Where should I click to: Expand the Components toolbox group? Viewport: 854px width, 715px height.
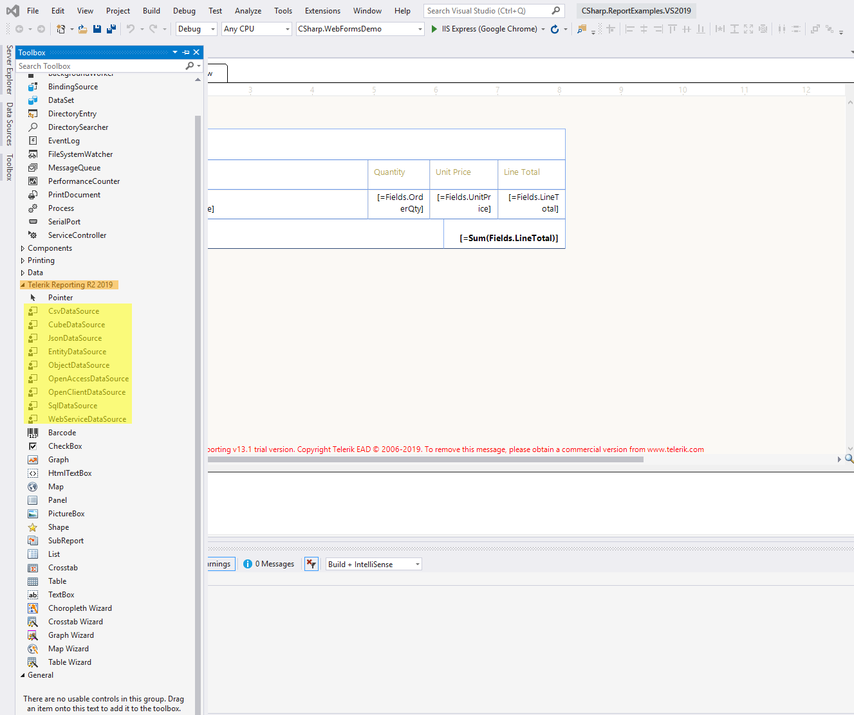[x=23, y=248]
